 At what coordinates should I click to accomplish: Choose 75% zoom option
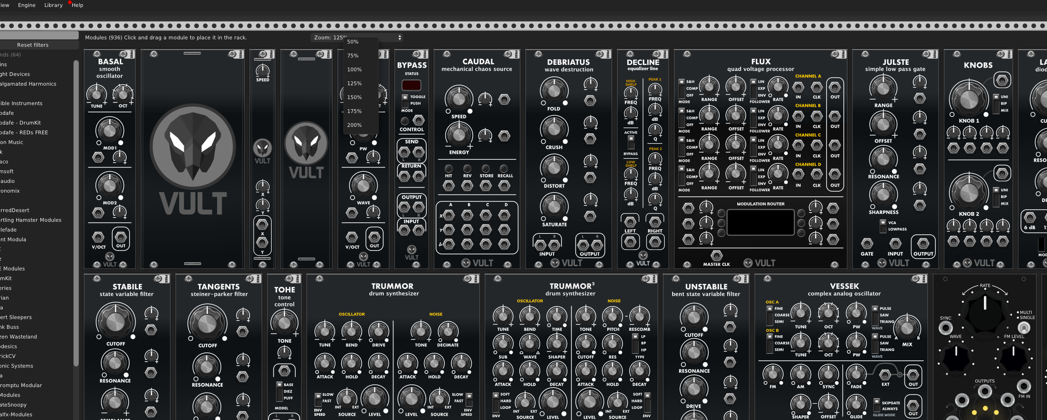pos(361,56)
